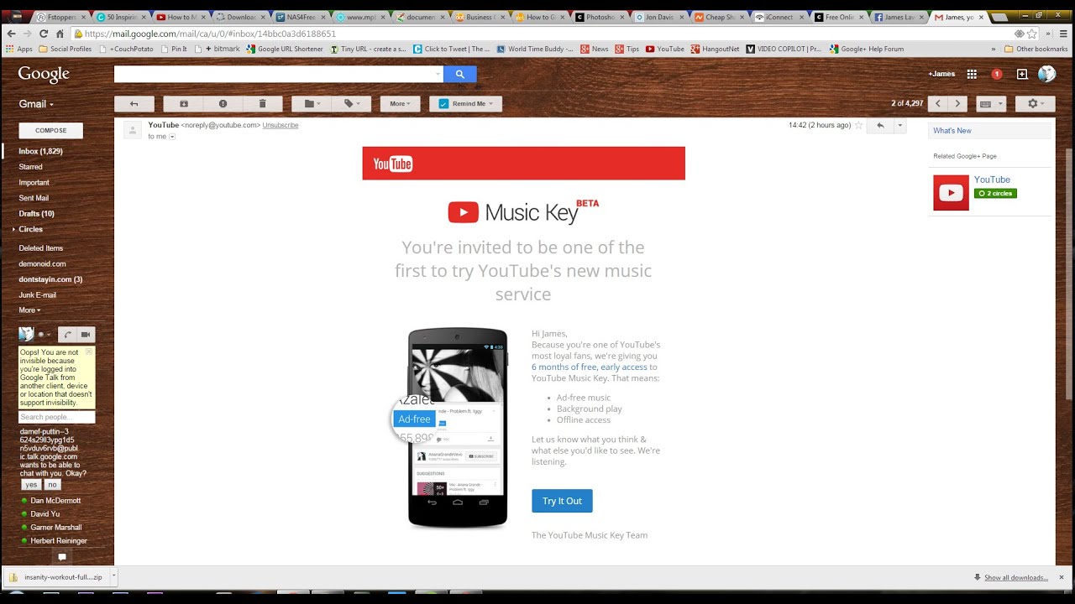The height and width of the screenshot is (604, 1075).
Task: Accept chat request with yes button
Action: tap(31, 485)
